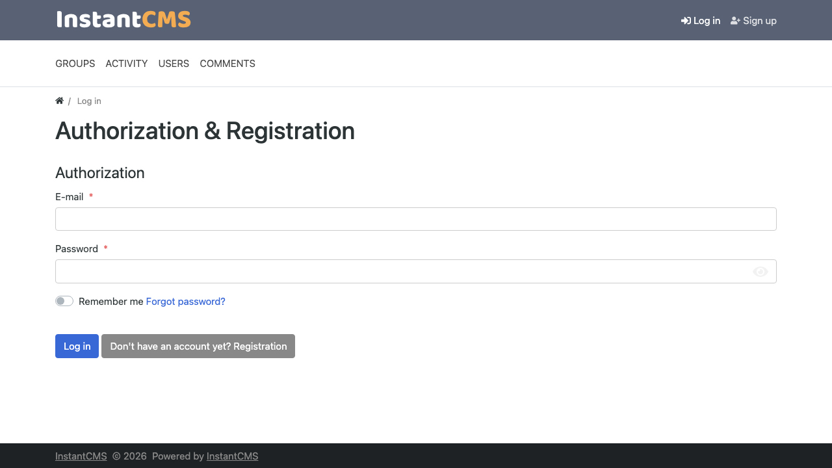Go to the Users section

pyautogui.click(x=174, y=64)
